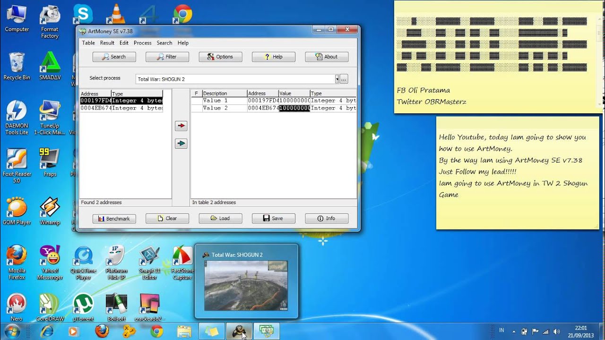Image resolution: width=605 pixels, height=340 pixels.
Task: Open Platinum Hide IP desktop icon
Action: coord(116,262)
